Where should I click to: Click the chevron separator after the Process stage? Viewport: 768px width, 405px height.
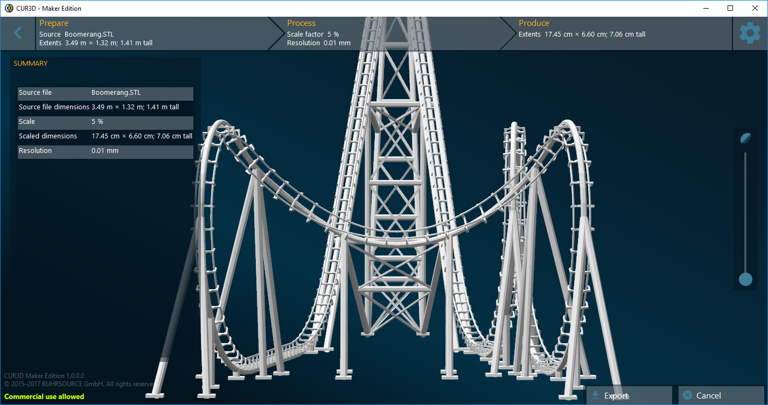point(505,33)
